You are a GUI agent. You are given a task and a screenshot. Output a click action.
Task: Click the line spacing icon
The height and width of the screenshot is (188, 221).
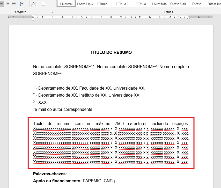[x=22, y=4]
